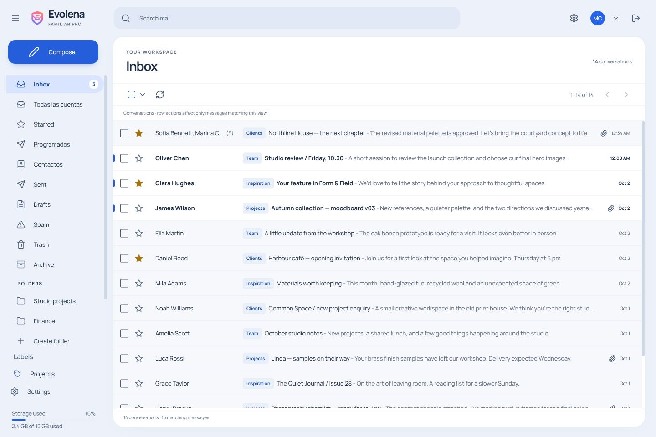656x437 pixels.
Task: Select the Ella Martin message checkbox
Action: (x=124, y=233)
